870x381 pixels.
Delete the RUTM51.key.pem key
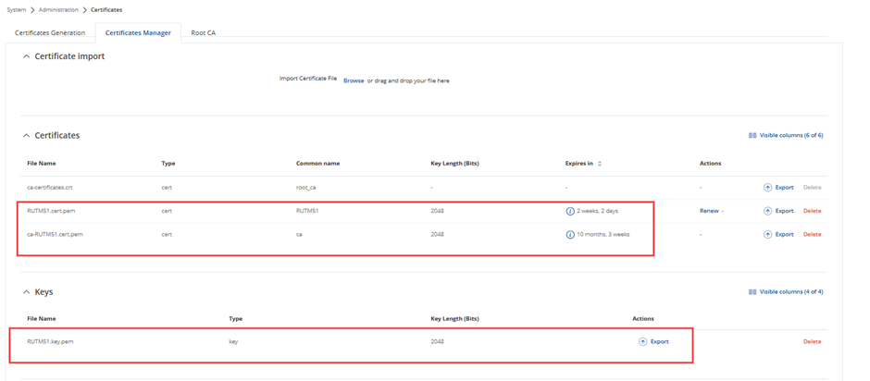tap(812, 342)
